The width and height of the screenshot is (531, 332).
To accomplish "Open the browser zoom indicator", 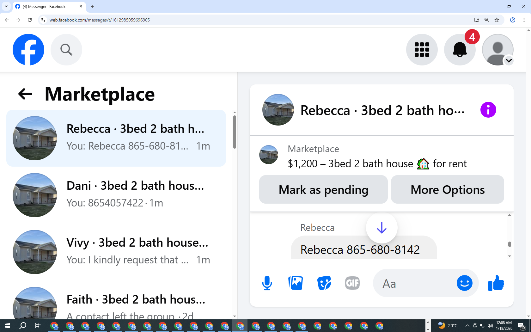I will (x=487, y=20).
